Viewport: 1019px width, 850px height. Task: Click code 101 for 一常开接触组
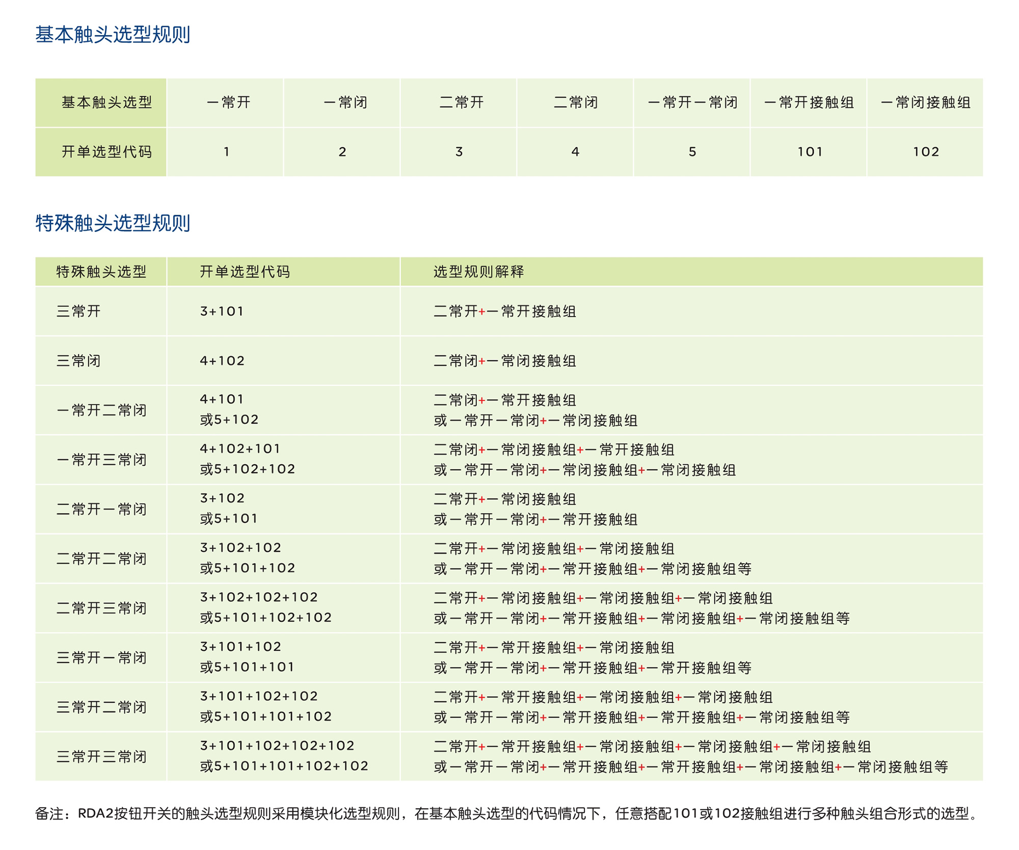(810, 151)
